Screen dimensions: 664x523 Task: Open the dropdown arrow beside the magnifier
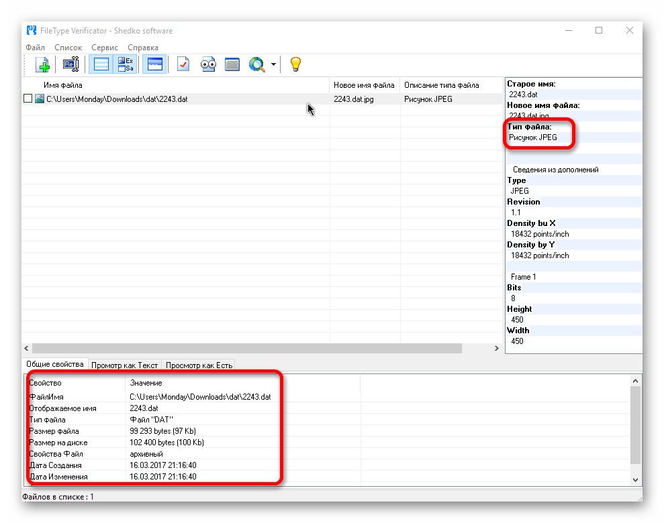[273, 65]
